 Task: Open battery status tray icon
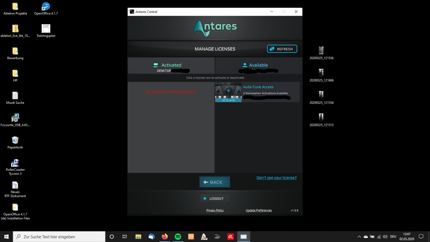[372, 237]
